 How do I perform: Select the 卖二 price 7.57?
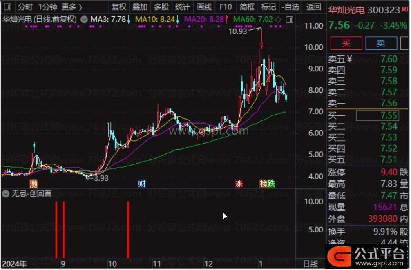pyautogui.click(x=389, y=92)
